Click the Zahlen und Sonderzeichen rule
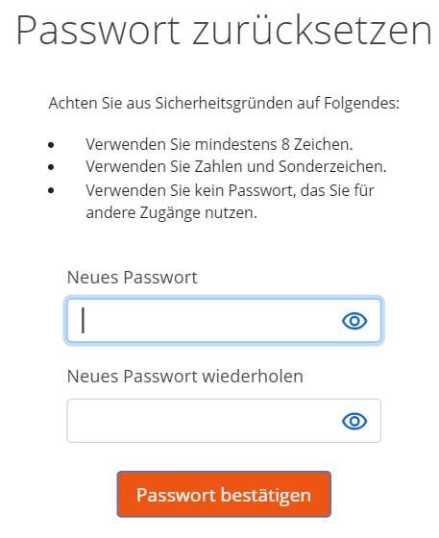Viewport: 439px width, 538px height. [x=236, y=167]
